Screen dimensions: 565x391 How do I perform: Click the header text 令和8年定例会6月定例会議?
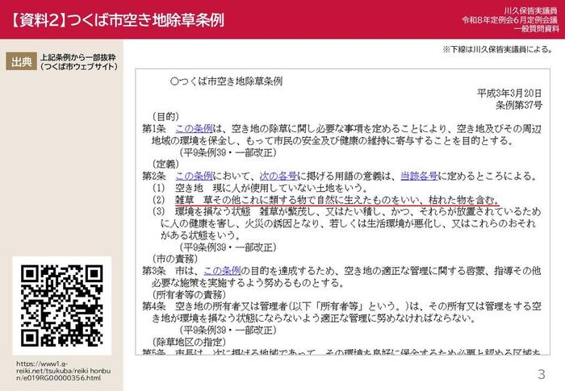click(x=510, y=20)
